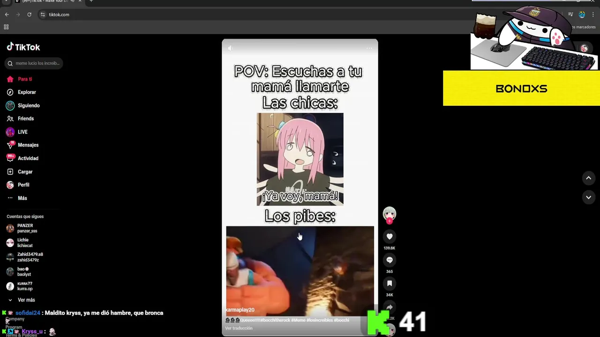The width and height of the screenshot is (600, 337).
Task: Click the Actividad notification icon
Action: point(10,158)
